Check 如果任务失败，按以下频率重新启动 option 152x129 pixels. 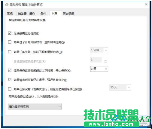[10, 52]
